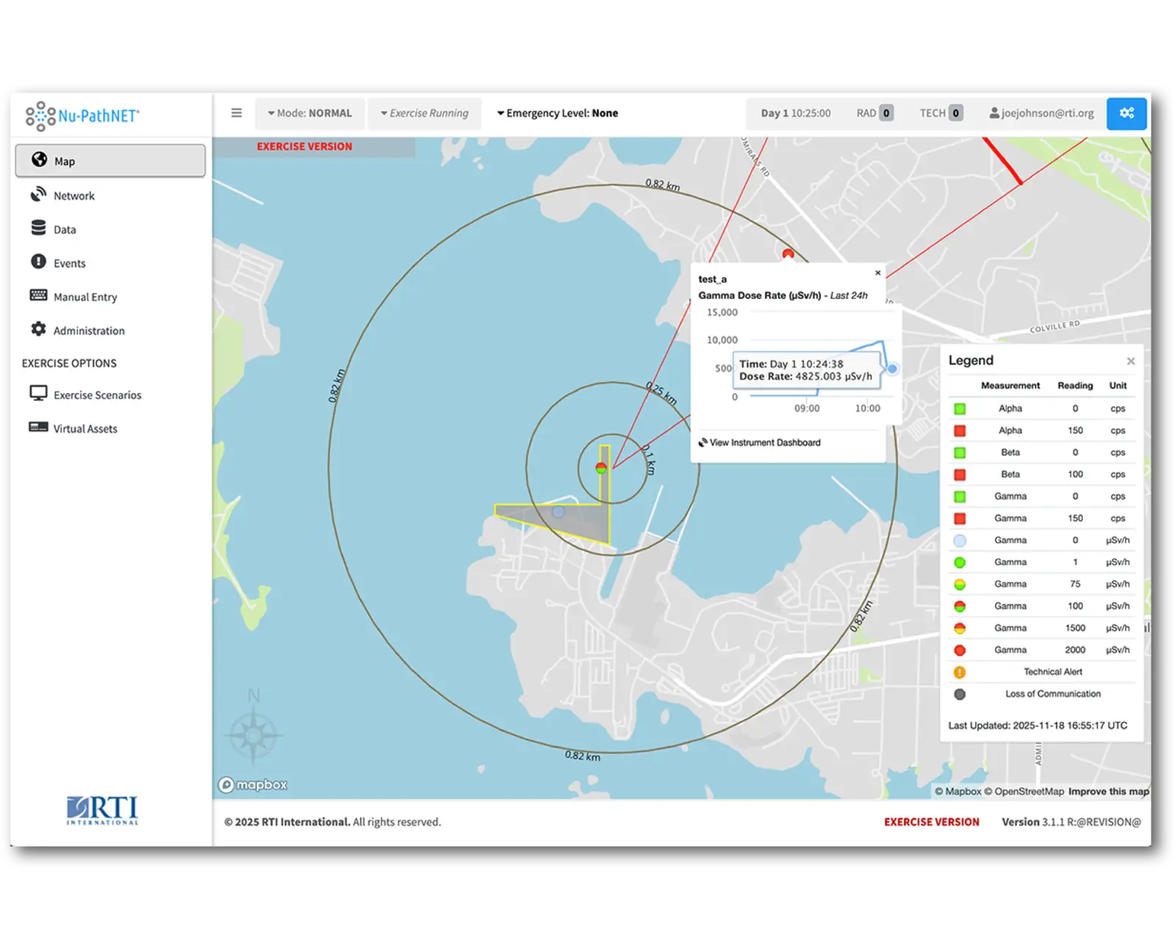Click the compass rose on map

253,734
